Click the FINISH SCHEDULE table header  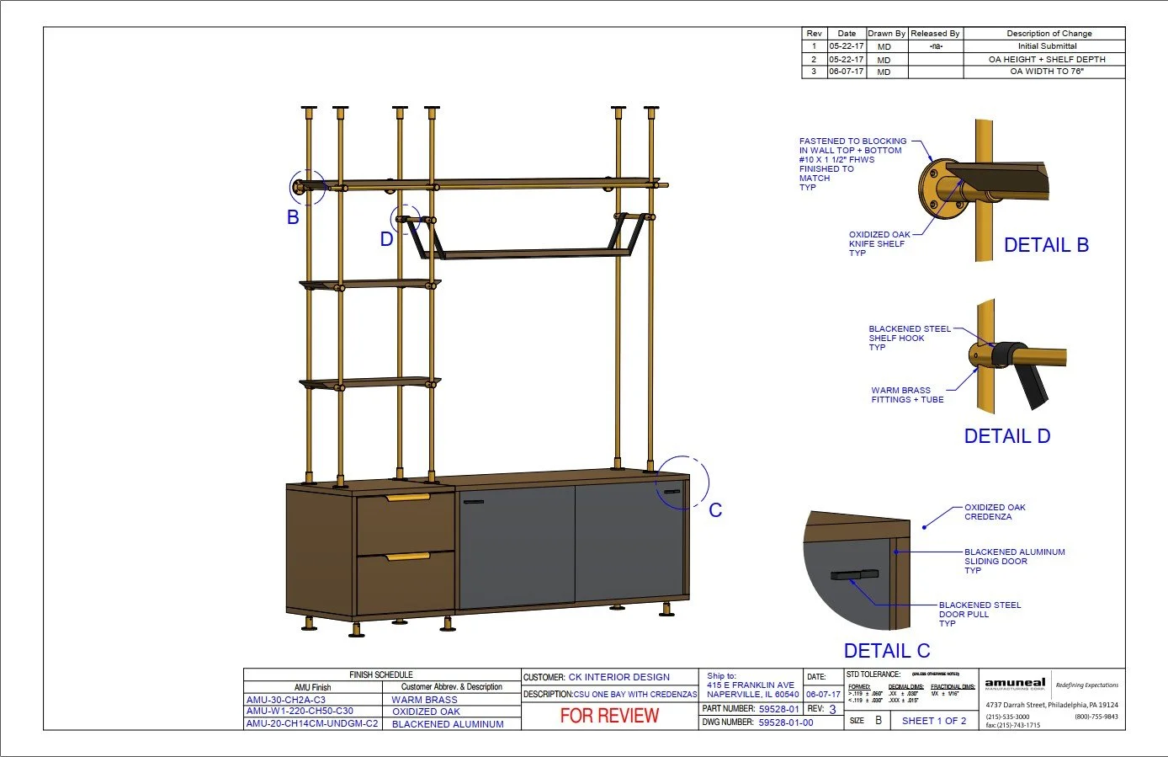click(x=381, y=674)
